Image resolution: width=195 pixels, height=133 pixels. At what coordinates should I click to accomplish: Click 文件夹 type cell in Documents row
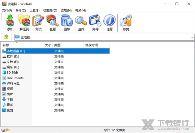[59, 78]
